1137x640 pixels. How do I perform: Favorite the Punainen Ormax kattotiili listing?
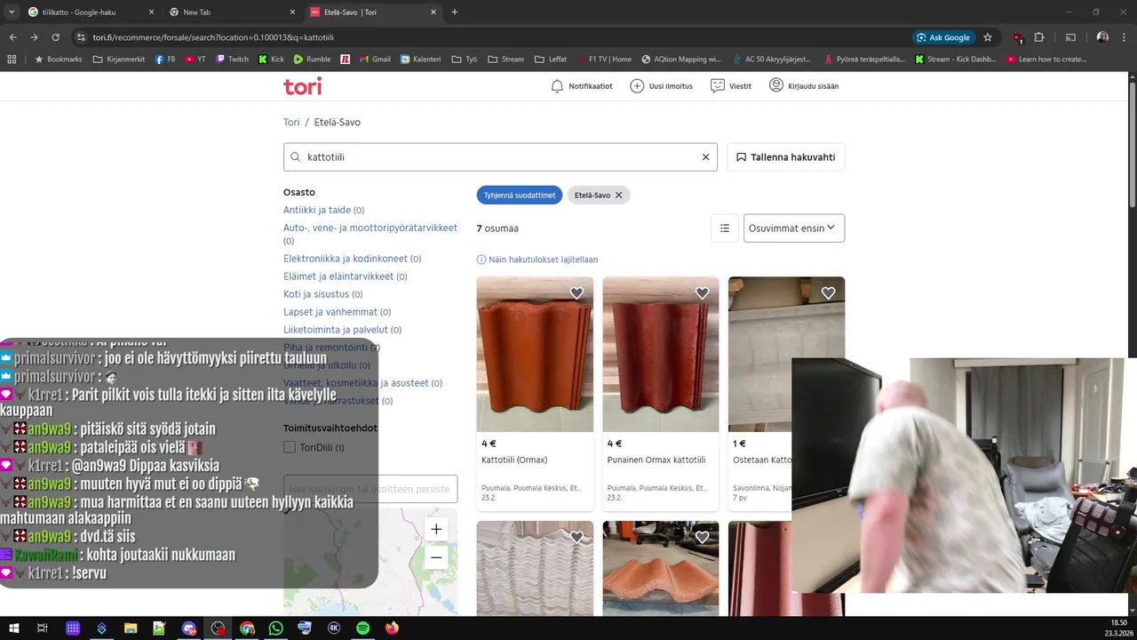703,293
